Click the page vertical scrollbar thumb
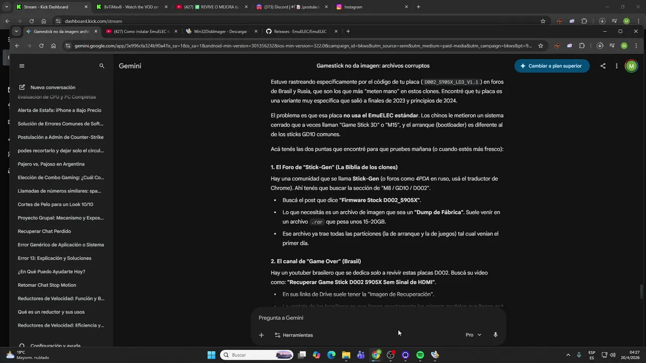This screenshot has height=363, width=646. tap(641, 291)
